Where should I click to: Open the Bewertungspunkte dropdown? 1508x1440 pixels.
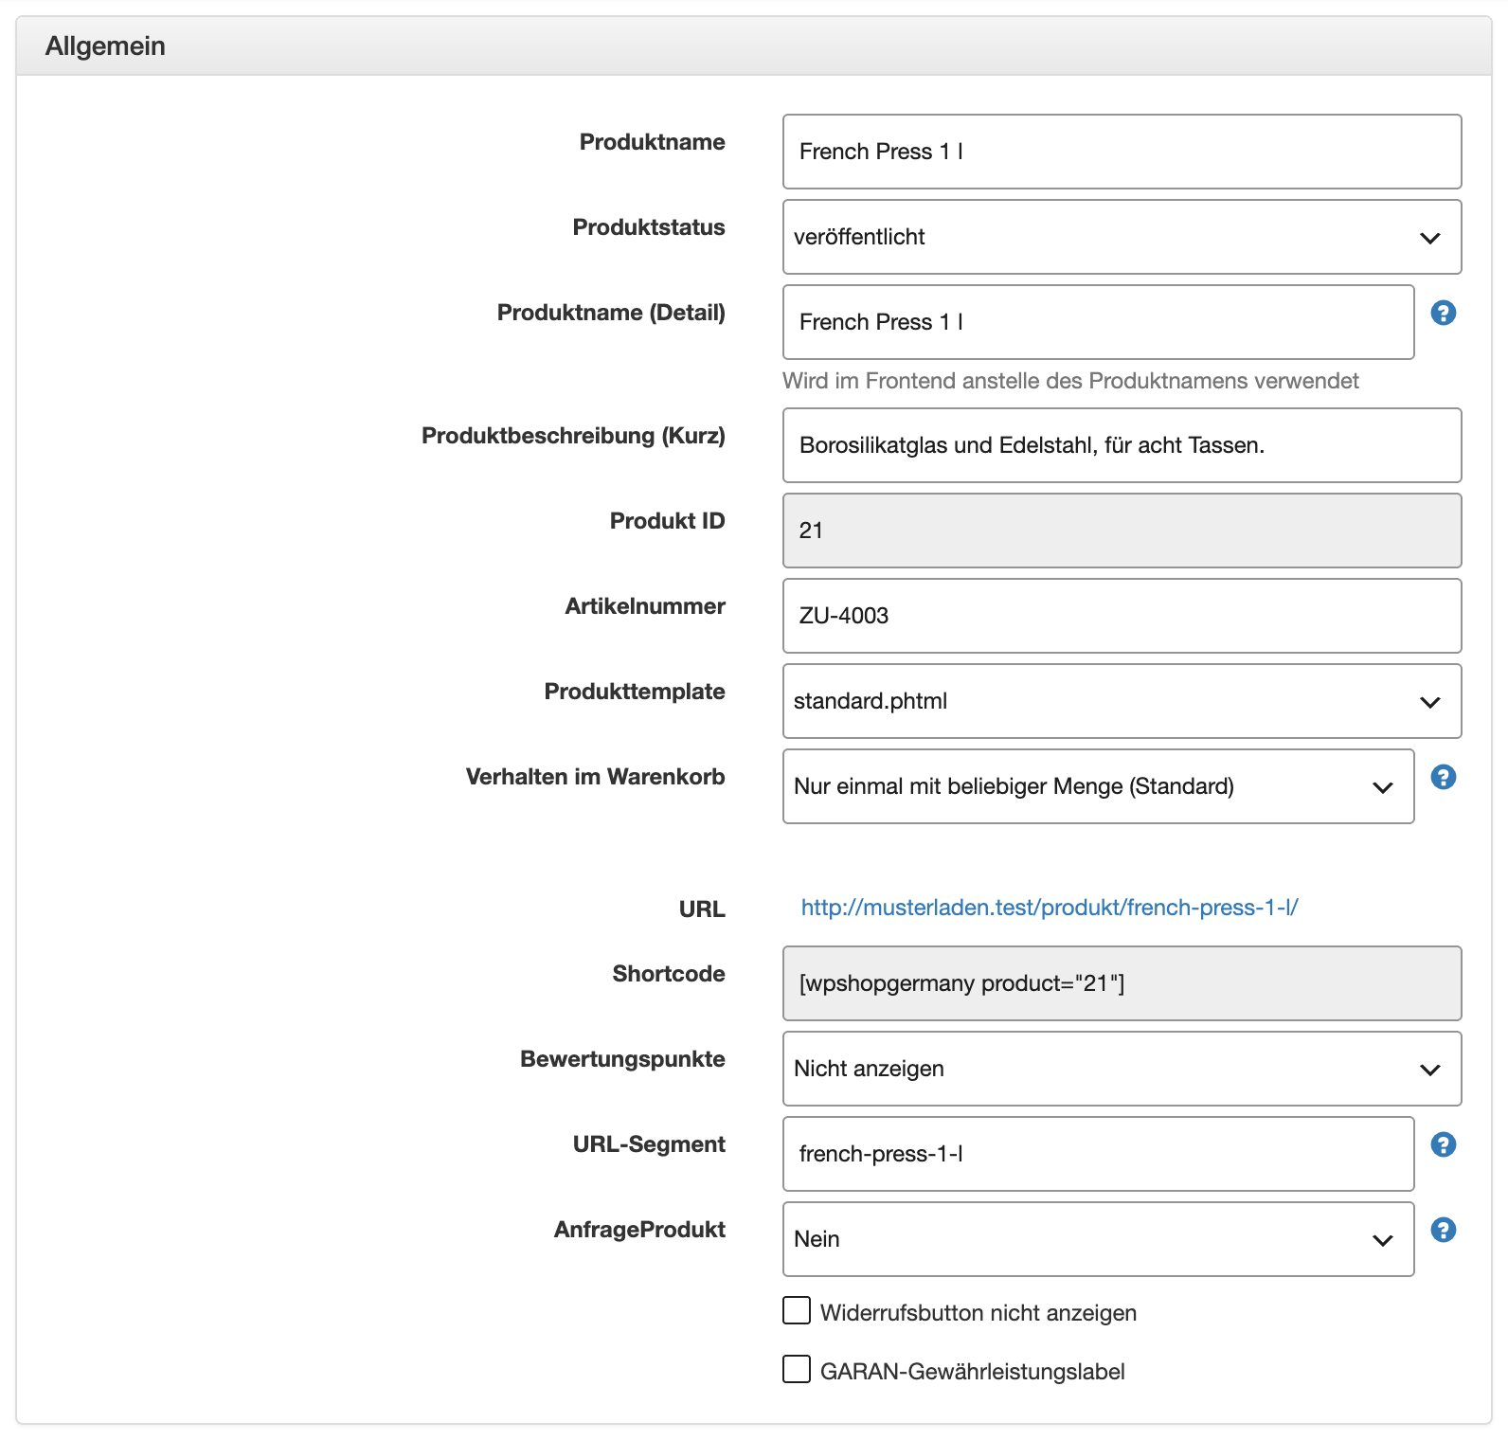[1122, 1069]
